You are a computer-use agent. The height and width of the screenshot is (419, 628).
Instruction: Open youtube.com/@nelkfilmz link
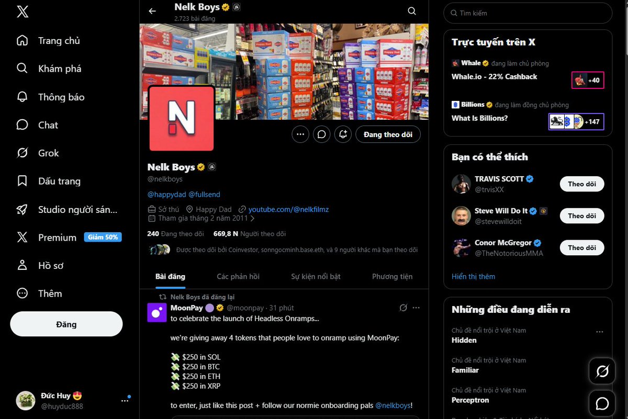tap(288, 209)
